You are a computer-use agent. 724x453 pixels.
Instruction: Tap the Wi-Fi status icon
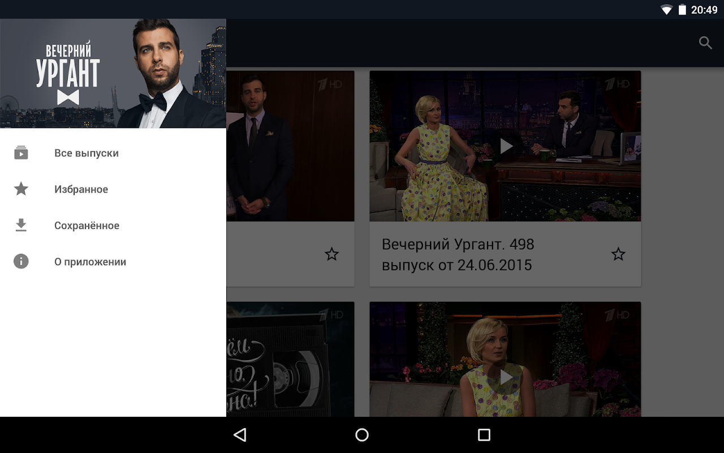(x=667, y=10)
